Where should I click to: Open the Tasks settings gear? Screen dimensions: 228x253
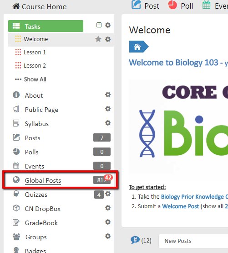click(x=108, y=25)
